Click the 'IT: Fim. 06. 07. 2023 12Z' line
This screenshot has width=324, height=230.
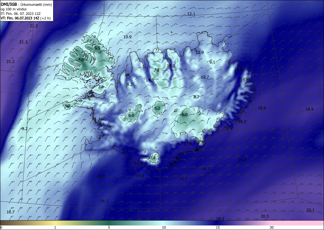21,14
